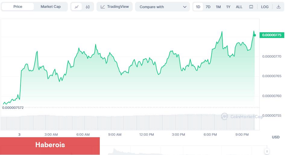Image resolution: width=287 pixels, height=155 pixels.
Task: Switch to the line chart icon
Action: 77,7
